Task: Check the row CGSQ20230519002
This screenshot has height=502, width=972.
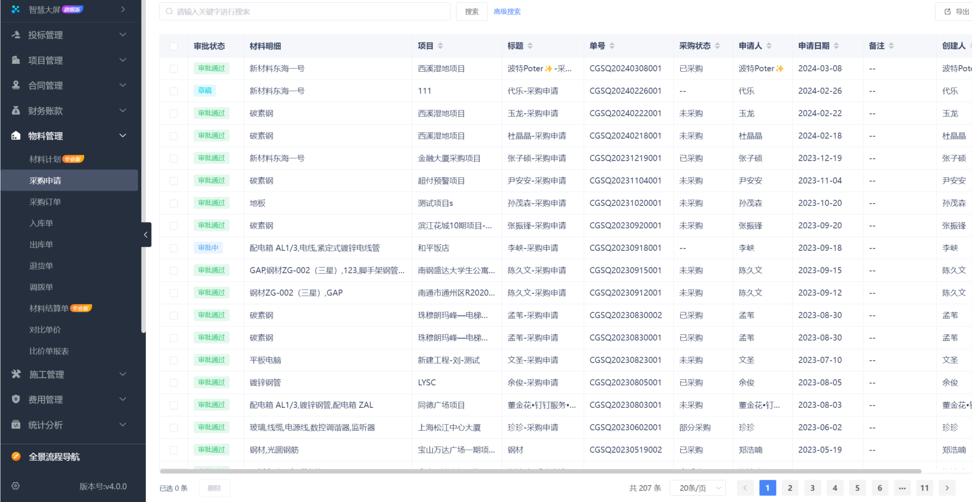Action: tap(174, 450)
